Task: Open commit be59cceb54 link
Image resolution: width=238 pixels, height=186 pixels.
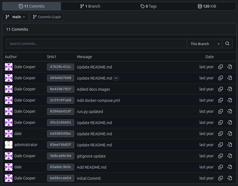Action: click(x=61, y=178)
